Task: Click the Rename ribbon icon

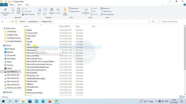Action: pos(58,11)
